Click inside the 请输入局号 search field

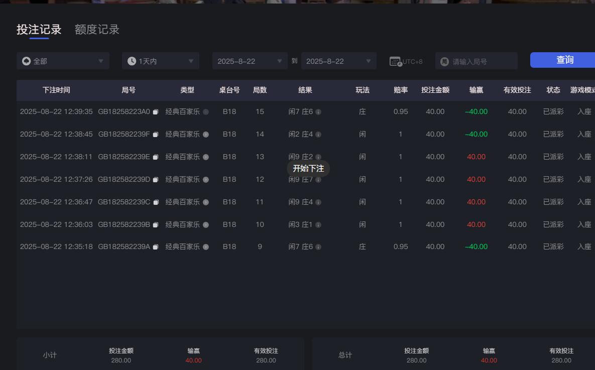point(476,60)
